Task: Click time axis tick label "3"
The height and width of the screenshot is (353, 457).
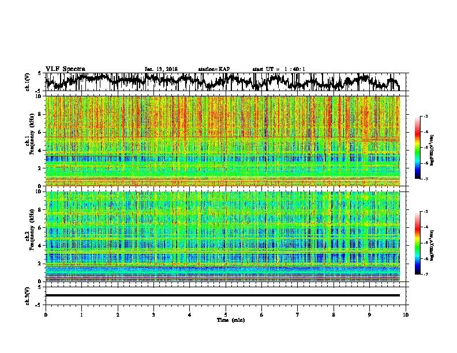Action: [x=153, y=315]
